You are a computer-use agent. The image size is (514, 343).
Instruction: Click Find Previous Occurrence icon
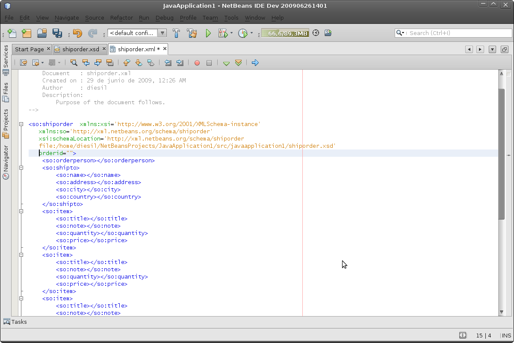tap(86, 63)
